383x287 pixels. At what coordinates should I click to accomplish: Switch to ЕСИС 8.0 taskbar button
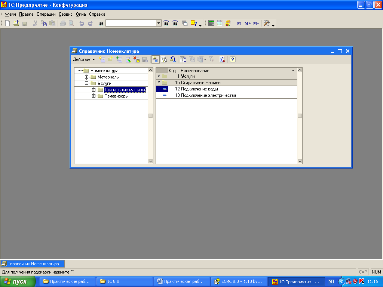(x=239, y=282)
